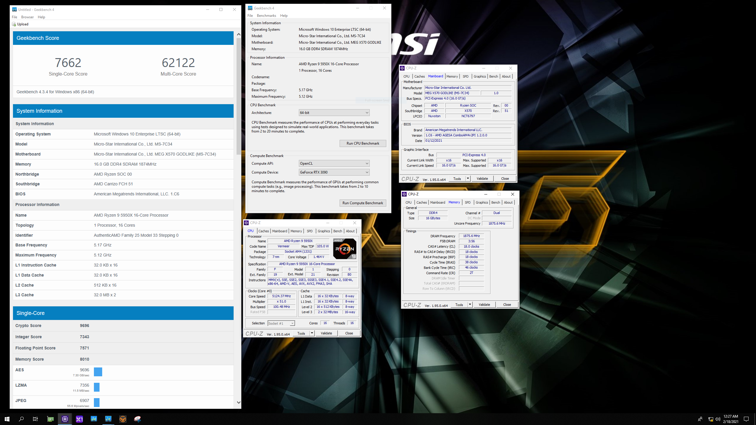Screen dimensions: 756x425
Task: Minimize the CPU-Z Memory window
Action: 485,194
